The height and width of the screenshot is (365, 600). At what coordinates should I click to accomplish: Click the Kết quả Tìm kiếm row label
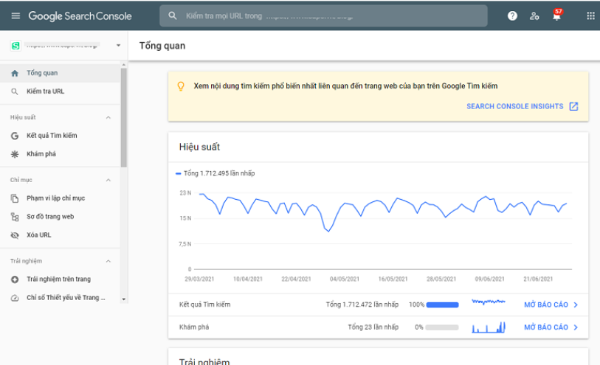[x=204, y=305]
